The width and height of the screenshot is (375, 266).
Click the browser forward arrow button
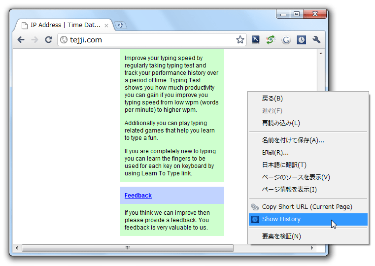[x=34, y=40]
